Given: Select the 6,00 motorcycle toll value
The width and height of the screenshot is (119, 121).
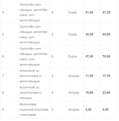Looking at the screenshot, I should [x=105, y=110].
